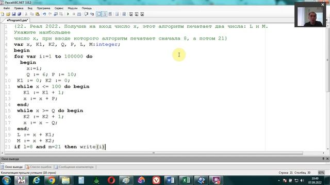Open Microsoft Excel from the taskbar
The width and height of the screenshot is (330, 185).
186,180
